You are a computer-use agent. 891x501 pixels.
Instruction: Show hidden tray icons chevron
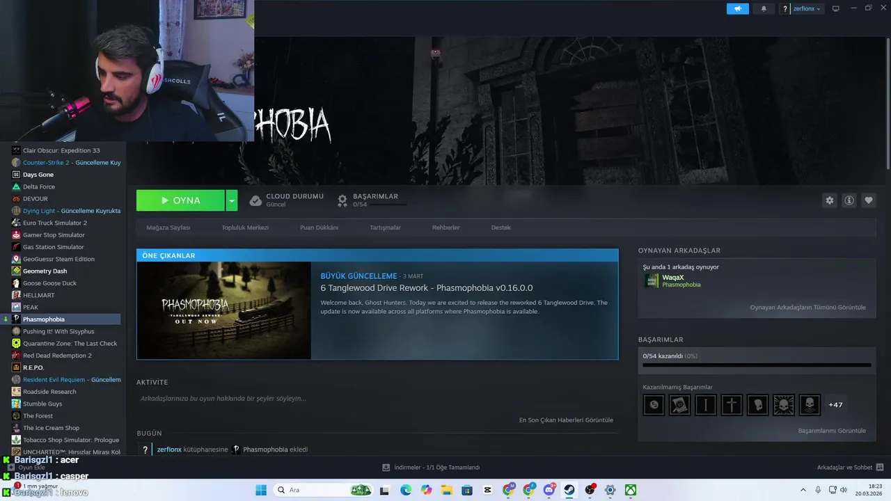click(803, 490)
